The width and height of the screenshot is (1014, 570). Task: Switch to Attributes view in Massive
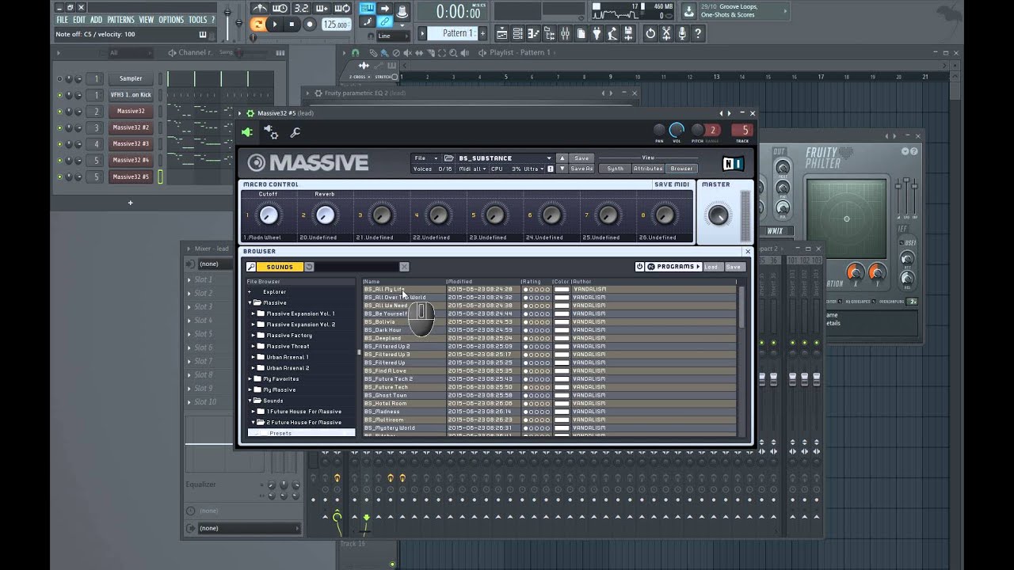(x=647, y=169)
